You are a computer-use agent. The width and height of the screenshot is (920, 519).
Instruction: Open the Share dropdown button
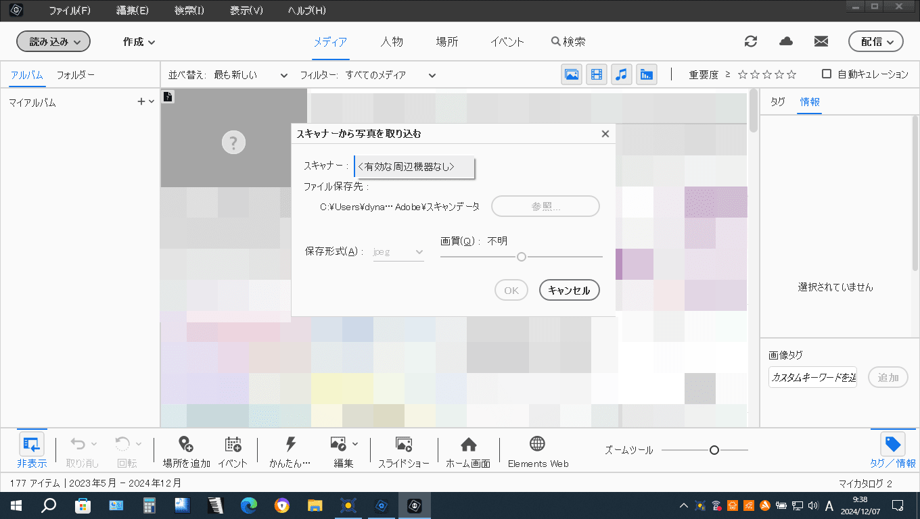coord(876,41)
